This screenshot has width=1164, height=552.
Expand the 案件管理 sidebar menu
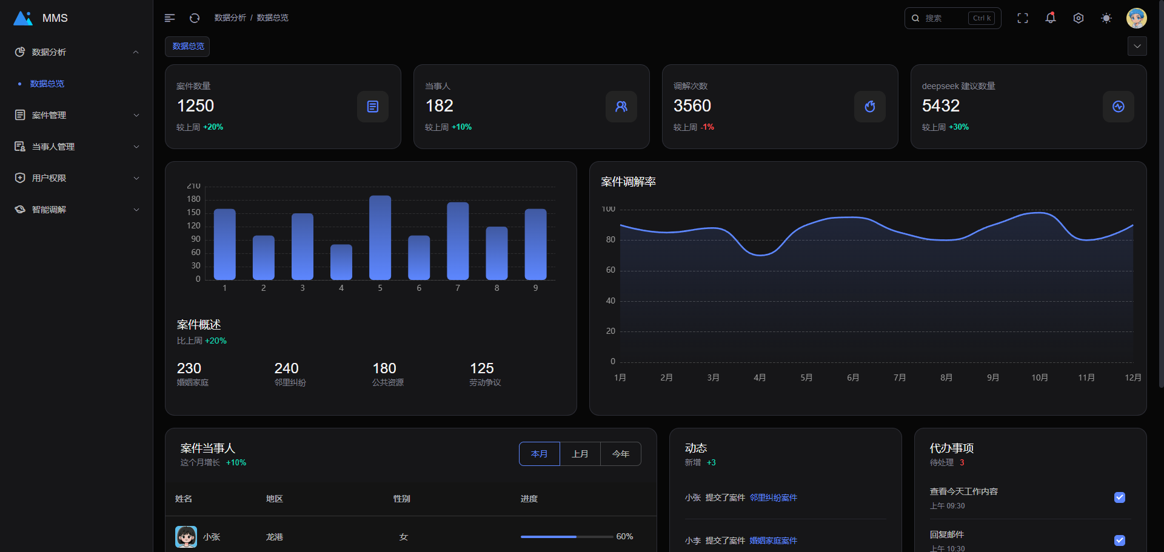(x=76, y=115)
